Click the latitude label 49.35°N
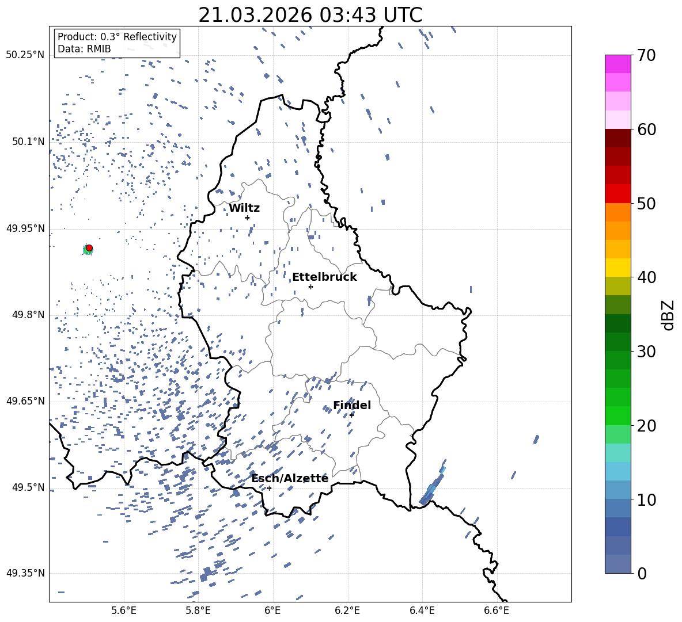 coord(25,573)
